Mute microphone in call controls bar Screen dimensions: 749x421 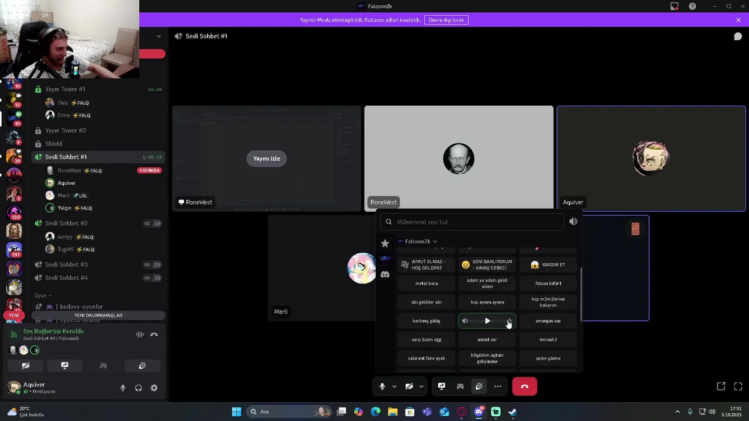coord(382,387)
